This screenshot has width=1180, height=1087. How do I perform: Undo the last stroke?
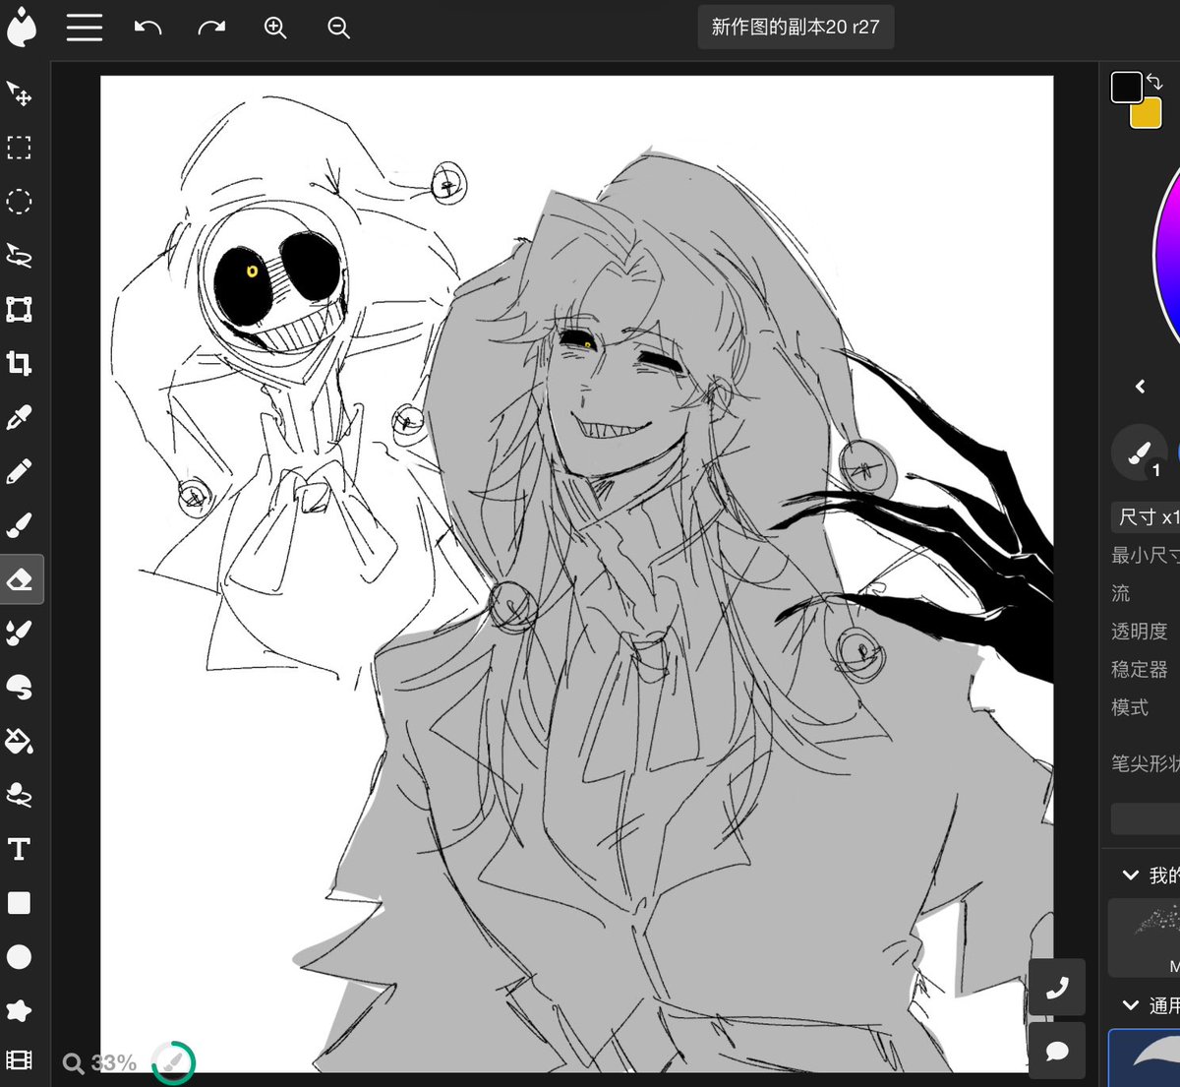pos(147,28)
